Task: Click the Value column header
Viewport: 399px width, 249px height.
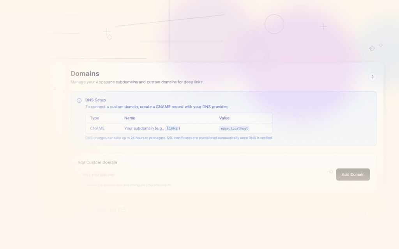Action: [224, 118]
